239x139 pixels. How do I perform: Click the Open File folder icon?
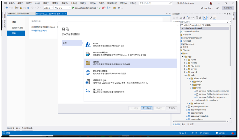coord(21,8)
